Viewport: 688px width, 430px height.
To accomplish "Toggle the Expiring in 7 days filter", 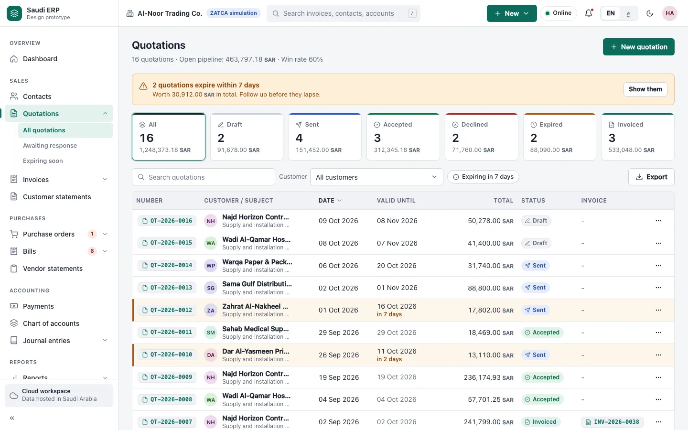I will click(x=483, y=177).
